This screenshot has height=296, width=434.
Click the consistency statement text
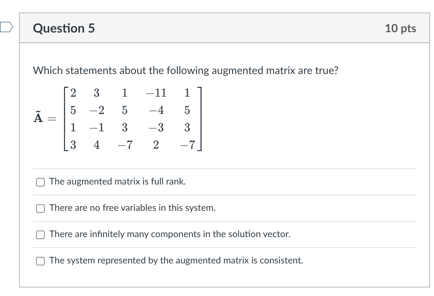[176, 260]
